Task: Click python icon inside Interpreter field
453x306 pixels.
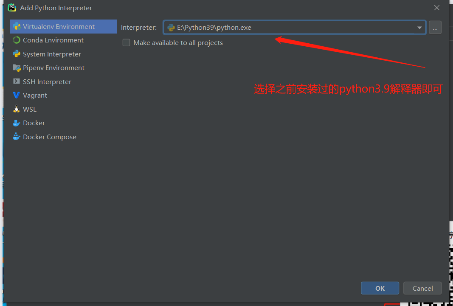Action: (171, 28)
